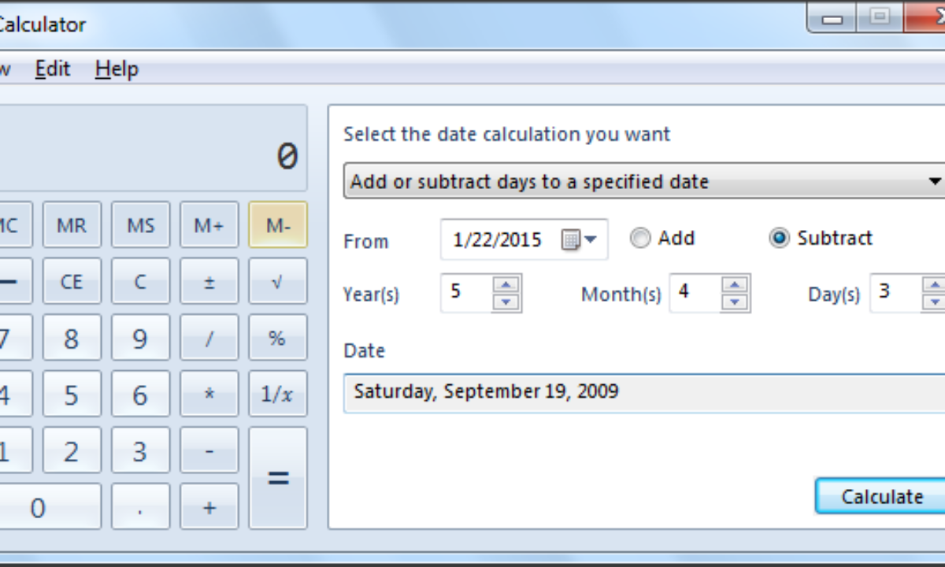Decrease the Month(s) spinner value
This screenshot has height=567, width=945.
735,302
